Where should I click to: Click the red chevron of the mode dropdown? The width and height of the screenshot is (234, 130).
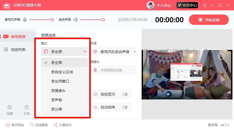tap(85, 52)
